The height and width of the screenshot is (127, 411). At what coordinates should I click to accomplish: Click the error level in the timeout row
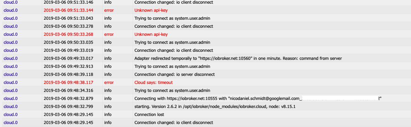click(109, 83)
